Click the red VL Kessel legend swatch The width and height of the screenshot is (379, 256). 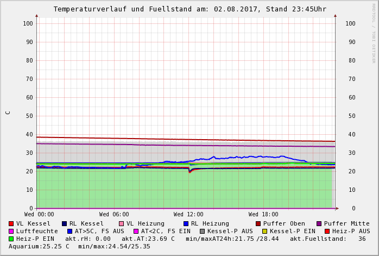[x=11, y=223]
